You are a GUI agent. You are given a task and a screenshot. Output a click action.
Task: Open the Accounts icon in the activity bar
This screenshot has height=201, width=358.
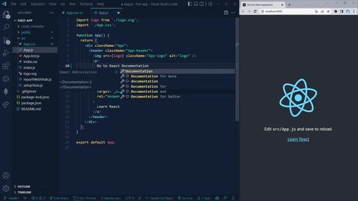click(x=6, y=175)
